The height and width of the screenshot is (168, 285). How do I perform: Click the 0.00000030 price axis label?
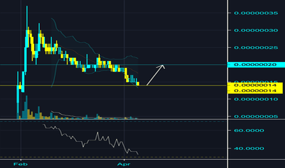[x=256, y=30]
